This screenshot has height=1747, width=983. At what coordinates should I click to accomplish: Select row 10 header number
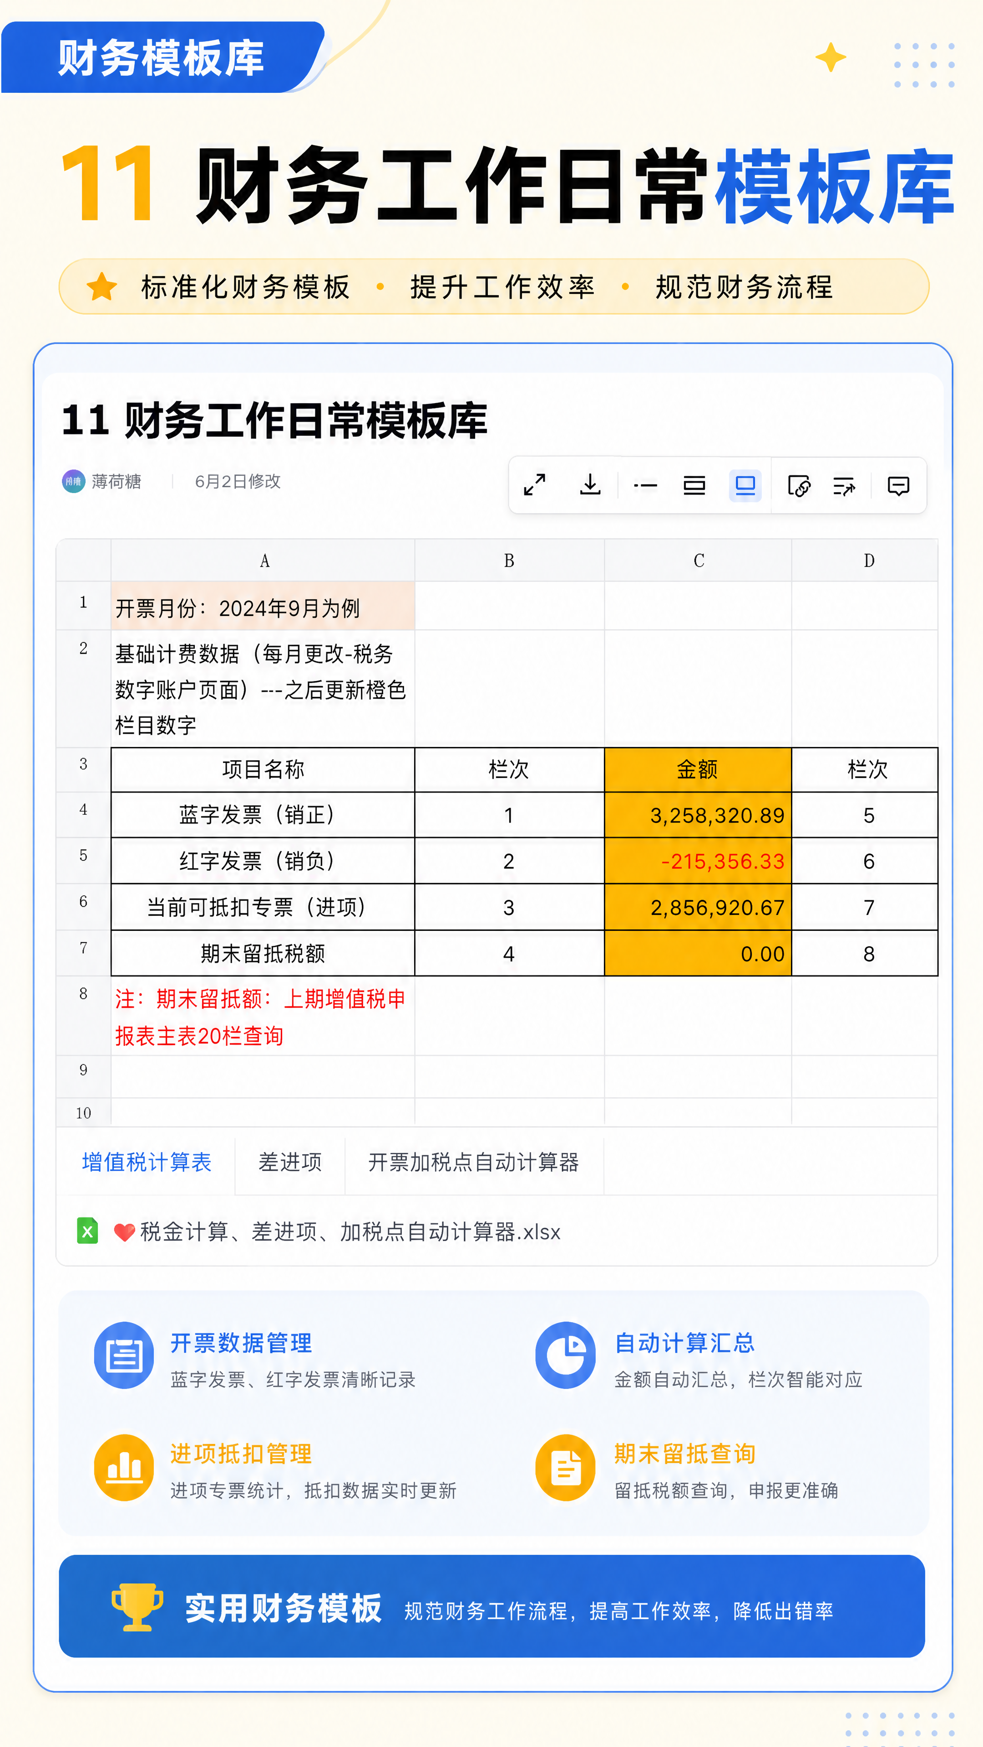(83, 1113)
